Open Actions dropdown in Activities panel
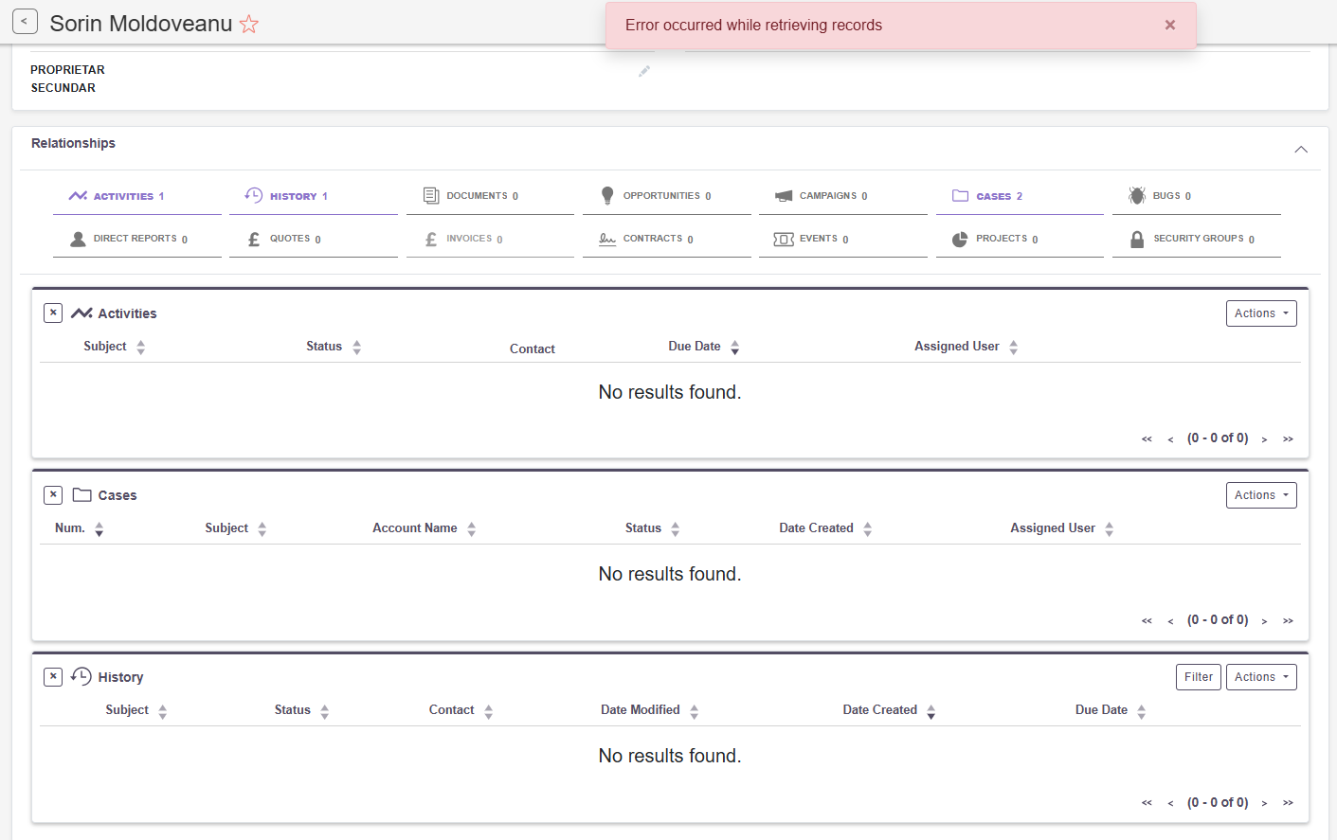This screenshot has height=840, width=1337. click(1261, 313)
